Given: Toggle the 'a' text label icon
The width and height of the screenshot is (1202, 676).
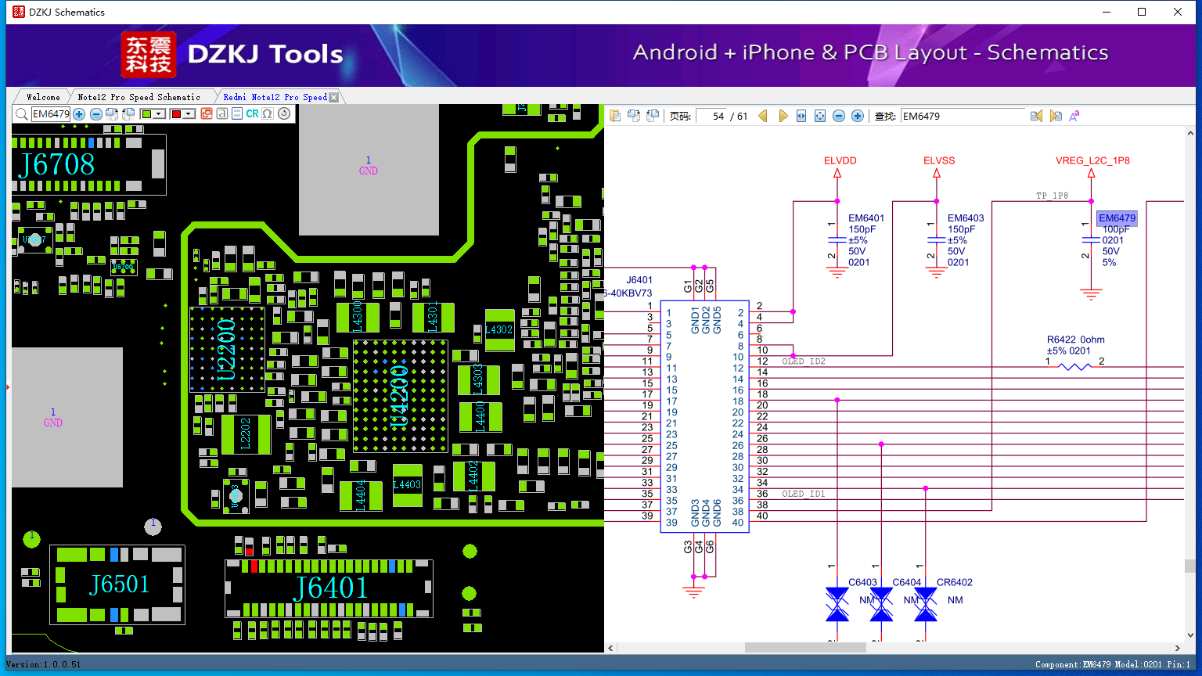Looking at the screenshot, I should click(x=222, y=114).
